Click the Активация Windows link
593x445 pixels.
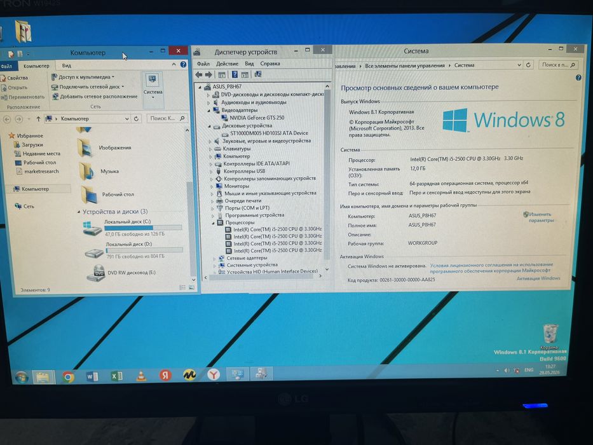[x=538, y=278]
